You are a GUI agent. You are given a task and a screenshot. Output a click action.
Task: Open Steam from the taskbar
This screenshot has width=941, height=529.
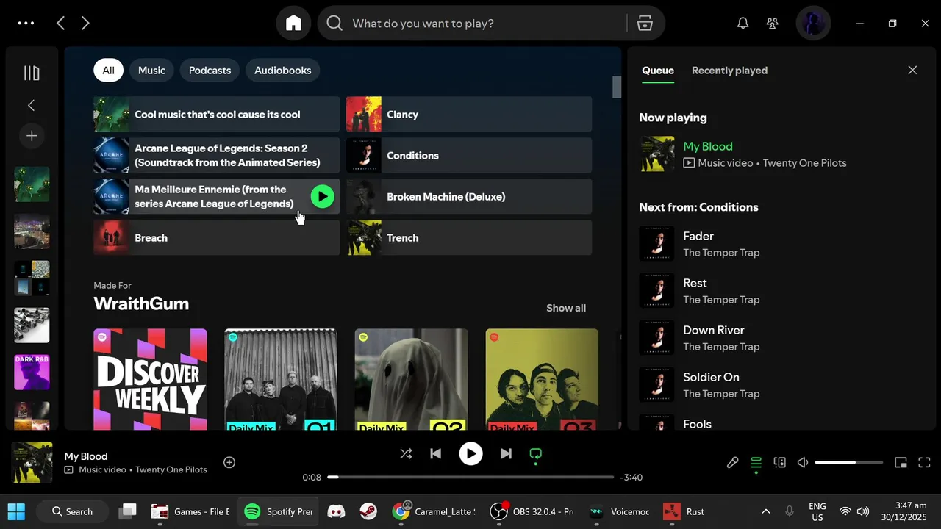368,511
